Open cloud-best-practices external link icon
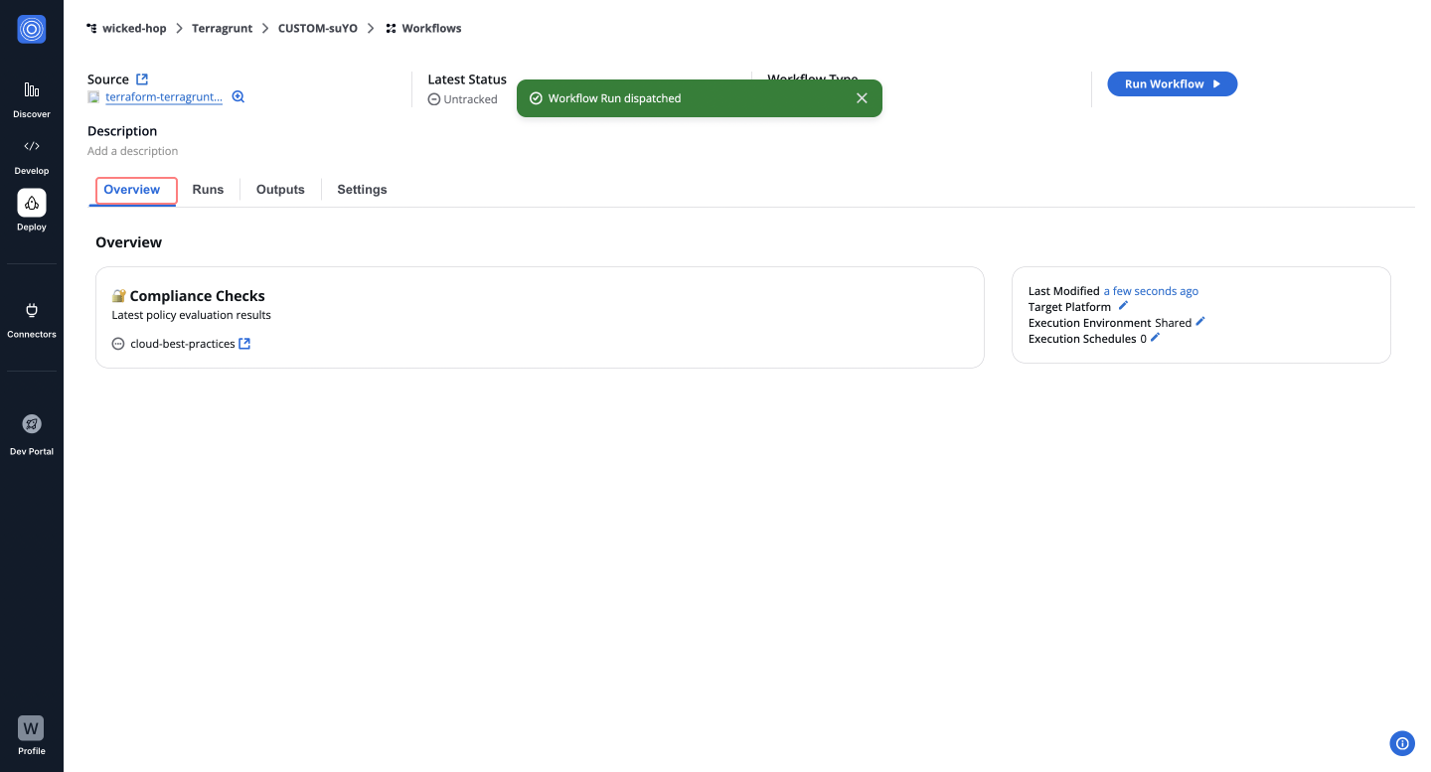This screenshot has height=772, width=1431. pos(244,344)
